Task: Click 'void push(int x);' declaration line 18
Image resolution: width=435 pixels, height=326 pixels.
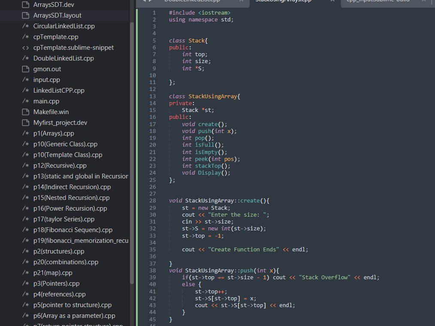Action: coord(209,131)
